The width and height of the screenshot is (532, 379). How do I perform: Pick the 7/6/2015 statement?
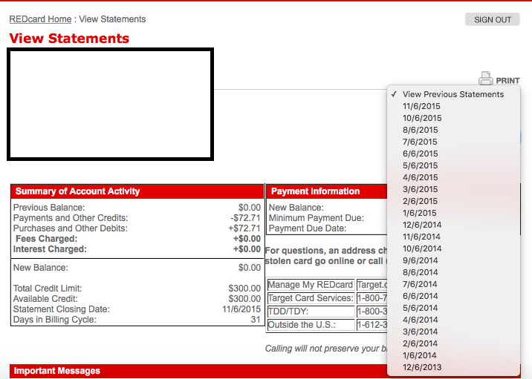420,142
